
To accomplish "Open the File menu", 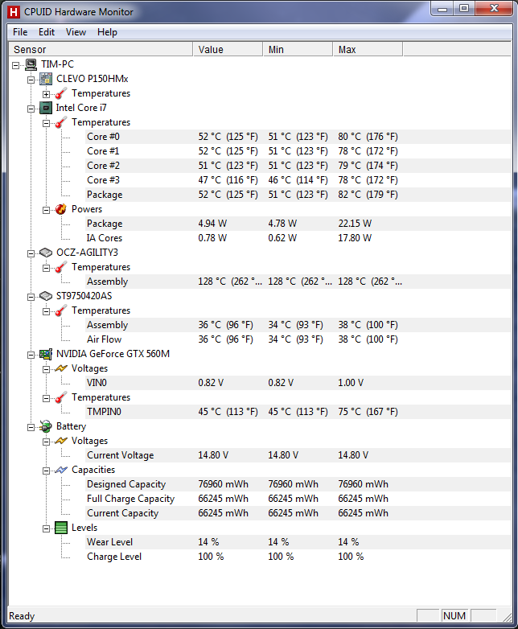I will click(20, 32).
